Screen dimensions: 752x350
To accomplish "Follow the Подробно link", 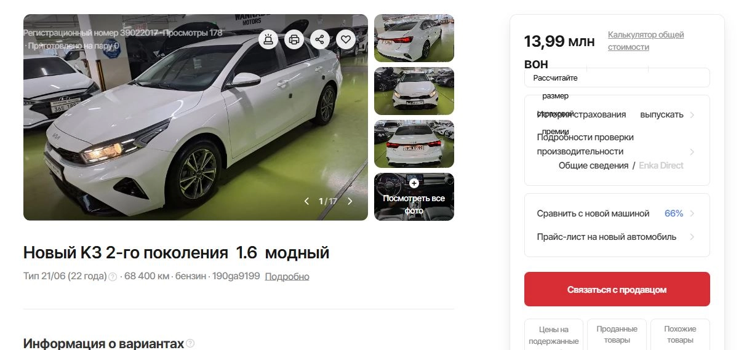I will pyautogui.click(x=287, y=277).
